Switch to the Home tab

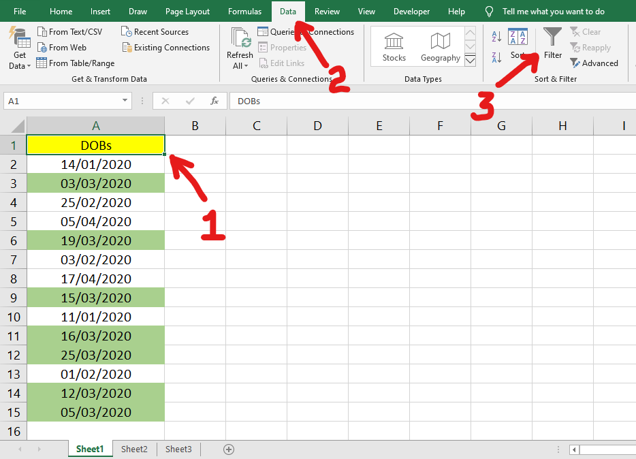click(x=61, y=12)
